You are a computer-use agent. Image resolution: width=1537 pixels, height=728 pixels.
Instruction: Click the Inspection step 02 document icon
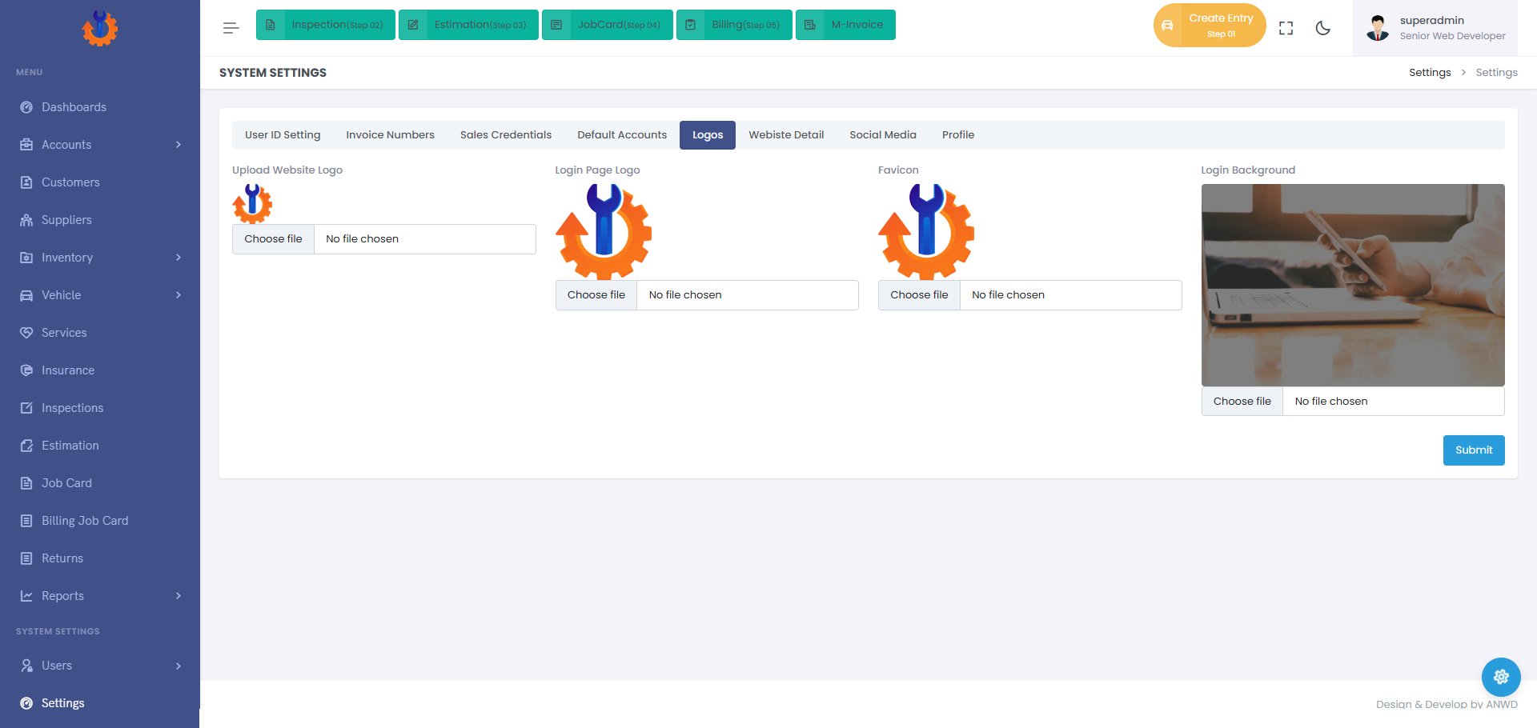coord(271,25)
